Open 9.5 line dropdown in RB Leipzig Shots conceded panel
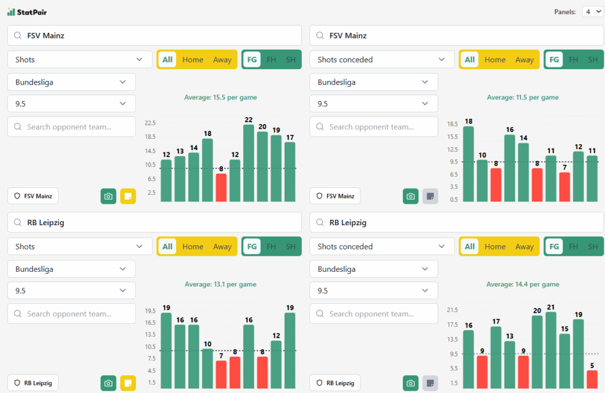605x393 pixels. coord(374,290)
